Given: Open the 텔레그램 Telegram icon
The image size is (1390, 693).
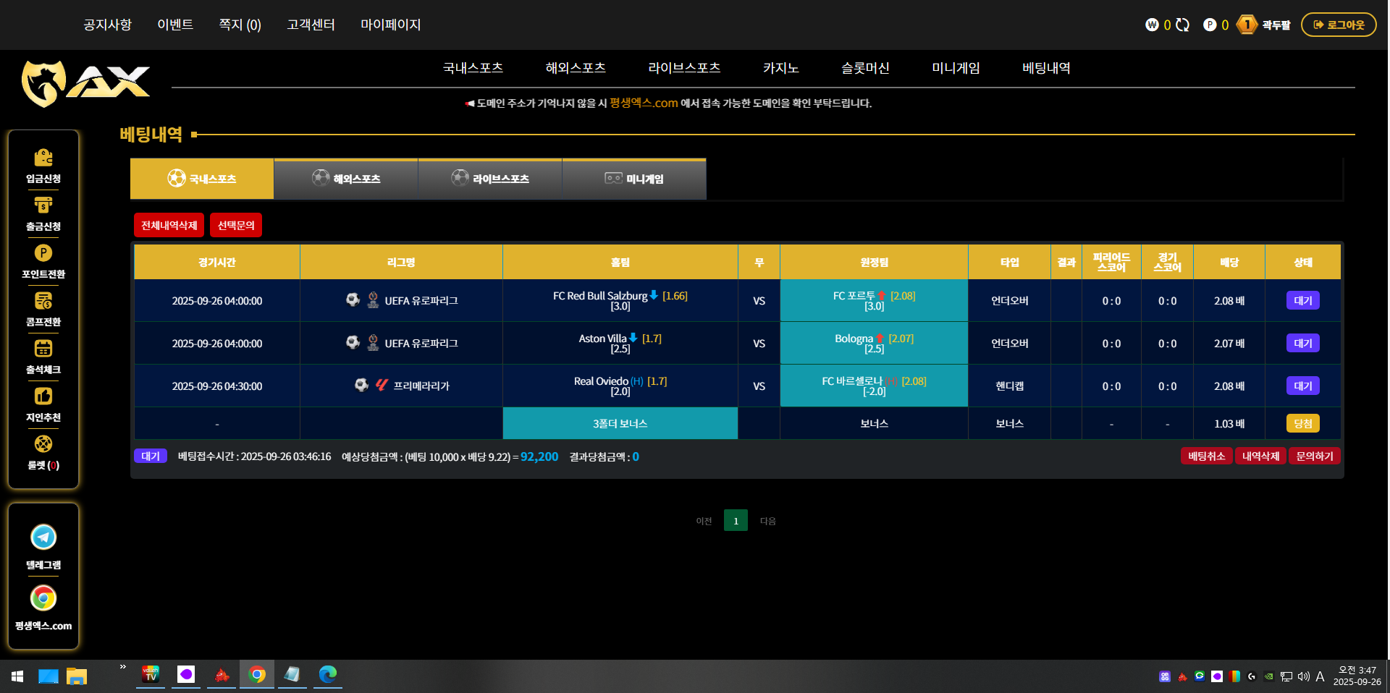Looking at the screenshot, I should pyautogui.click(x=43, y=537).
